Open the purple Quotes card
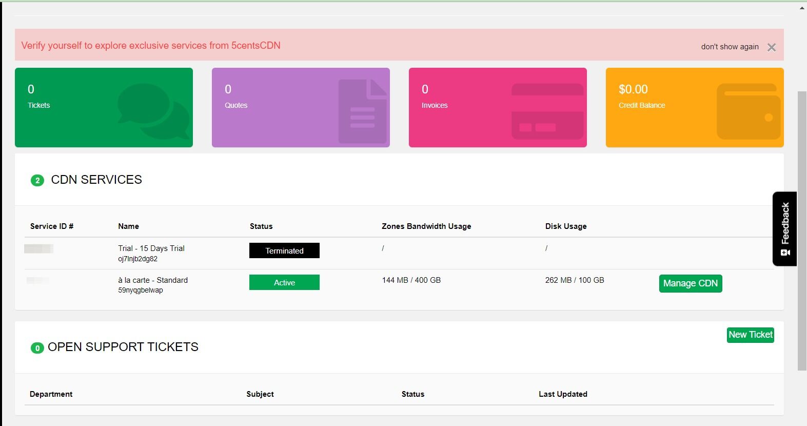This screenshot has height=426, width=807. (301, 107)
